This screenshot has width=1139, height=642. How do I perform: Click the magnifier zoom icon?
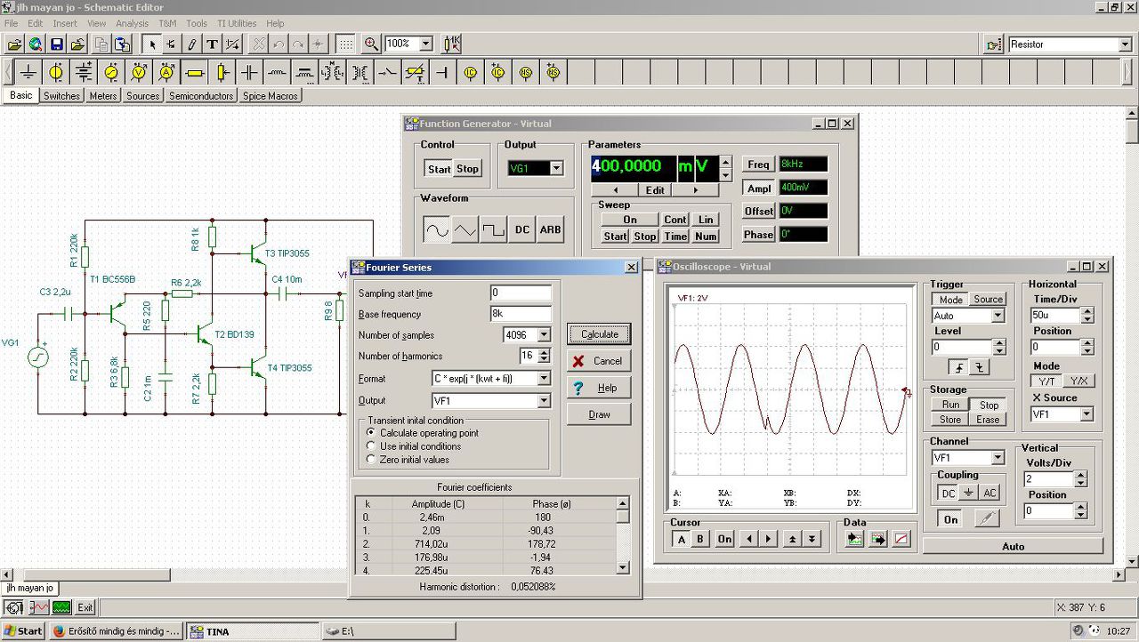click(x=371, y=44)
